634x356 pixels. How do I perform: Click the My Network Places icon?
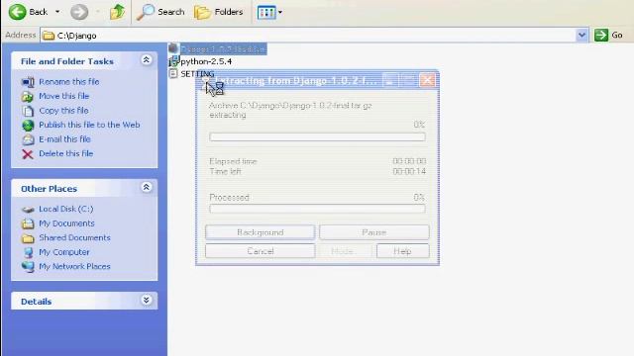(28, 267)
